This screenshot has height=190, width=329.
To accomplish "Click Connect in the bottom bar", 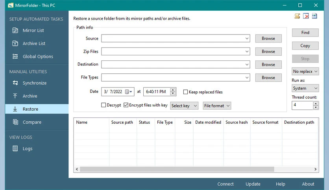I will tap(225, 184).
